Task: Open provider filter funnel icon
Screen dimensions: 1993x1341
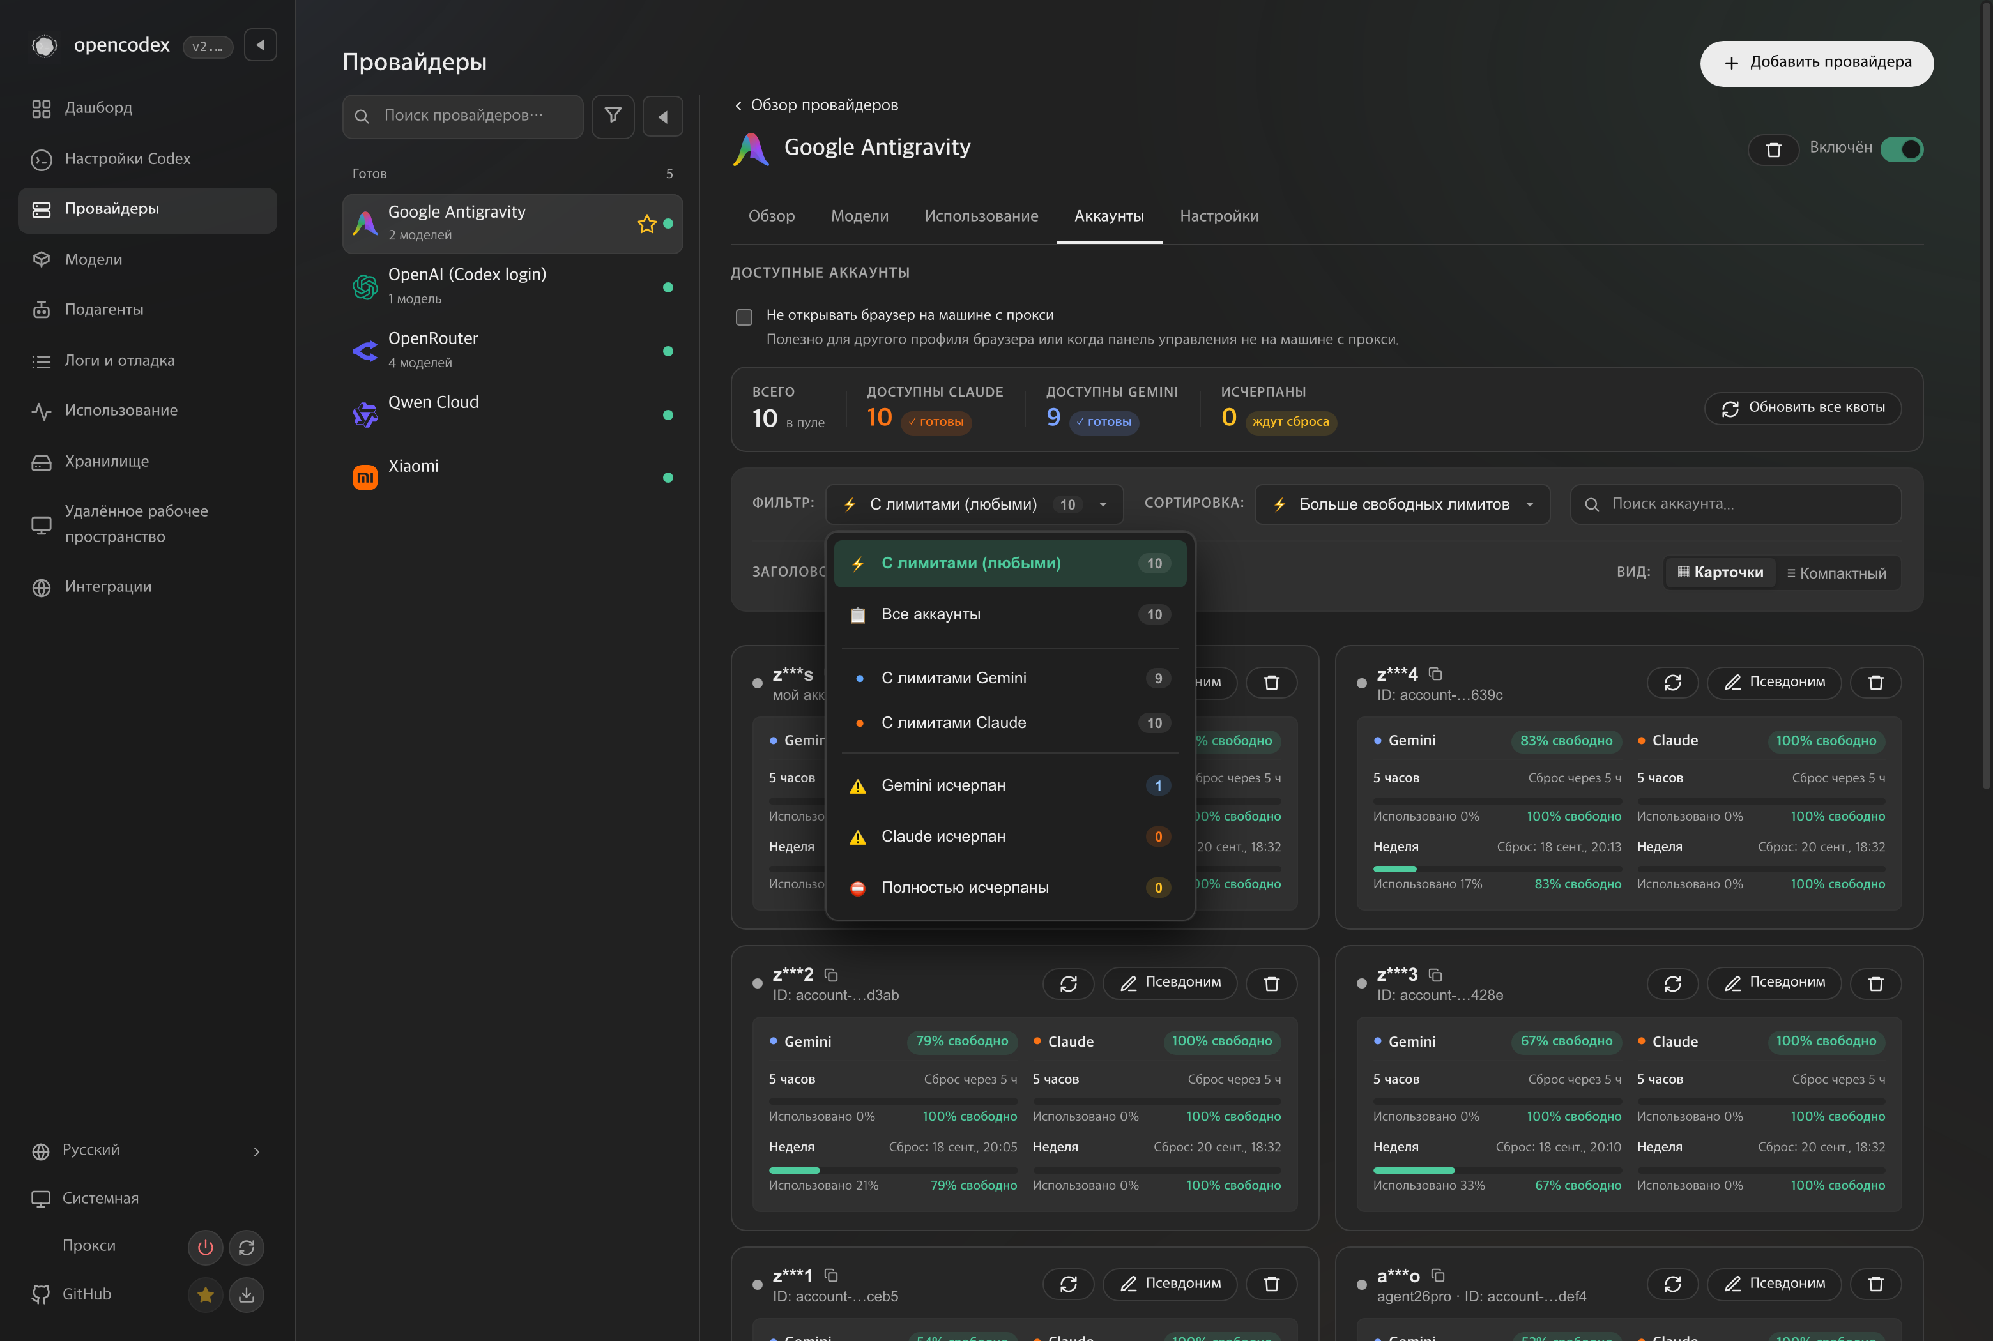Action: coord(613,116)
